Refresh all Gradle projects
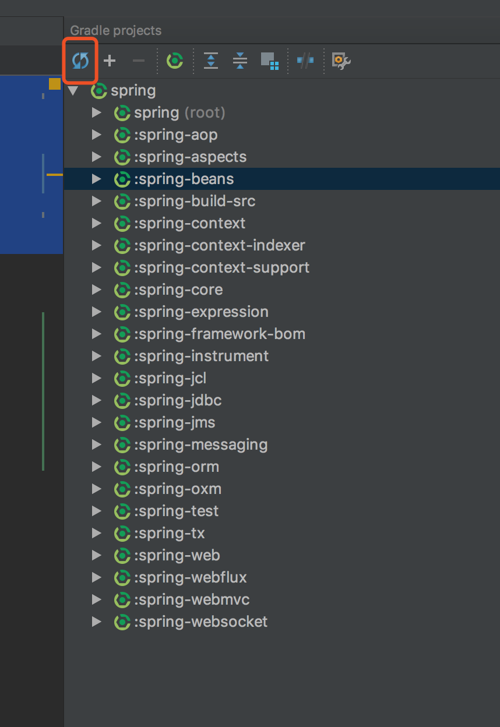Image resolution: width=500 pixels, height=727 pixels. point(80,60)
